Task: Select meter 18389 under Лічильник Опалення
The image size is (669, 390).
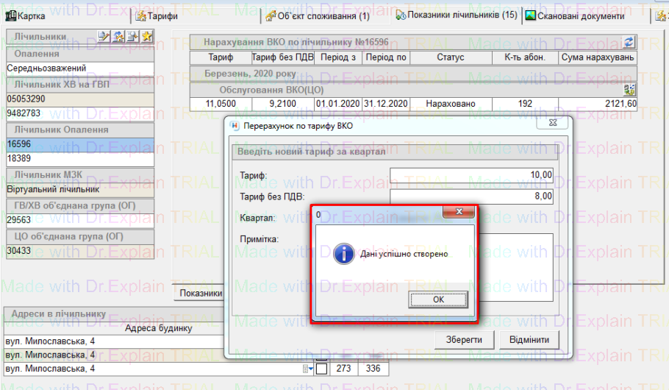Action: 79,158
